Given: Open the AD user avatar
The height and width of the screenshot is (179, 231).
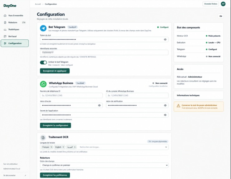Looking at the screenshot, I should (x=223, y=4).
